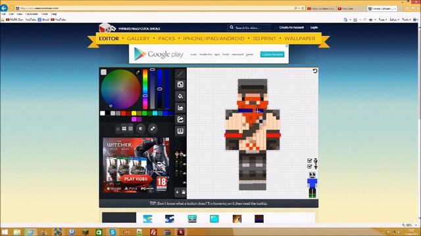Toggle the lower checkbox beside the canvas

click(310, 167)
